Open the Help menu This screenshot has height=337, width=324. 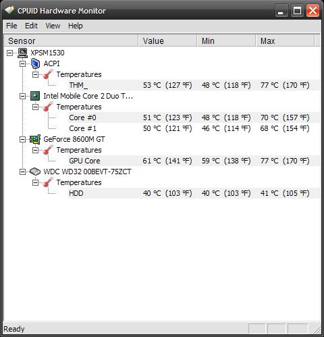pyautogui.click(x=76, y=26)
